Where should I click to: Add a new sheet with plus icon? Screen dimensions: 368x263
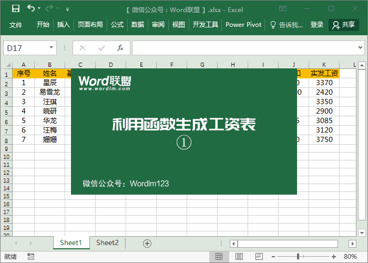point(147,243)
